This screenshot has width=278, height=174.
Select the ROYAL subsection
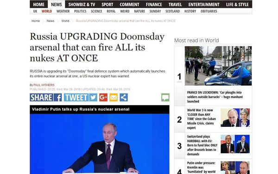[x=111, y=11]
